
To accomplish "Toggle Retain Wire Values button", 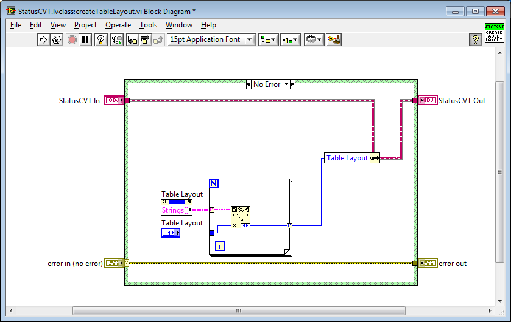I will click(117, 39).
